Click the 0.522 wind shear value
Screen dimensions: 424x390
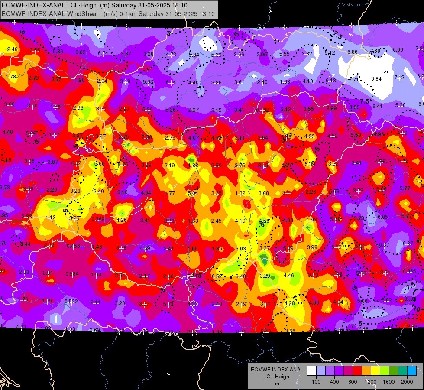(71, 302)
